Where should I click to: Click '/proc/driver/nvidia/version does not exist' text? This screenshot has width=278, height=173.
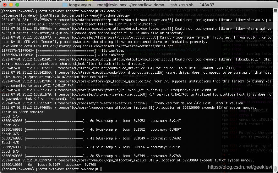click(68, 77)
